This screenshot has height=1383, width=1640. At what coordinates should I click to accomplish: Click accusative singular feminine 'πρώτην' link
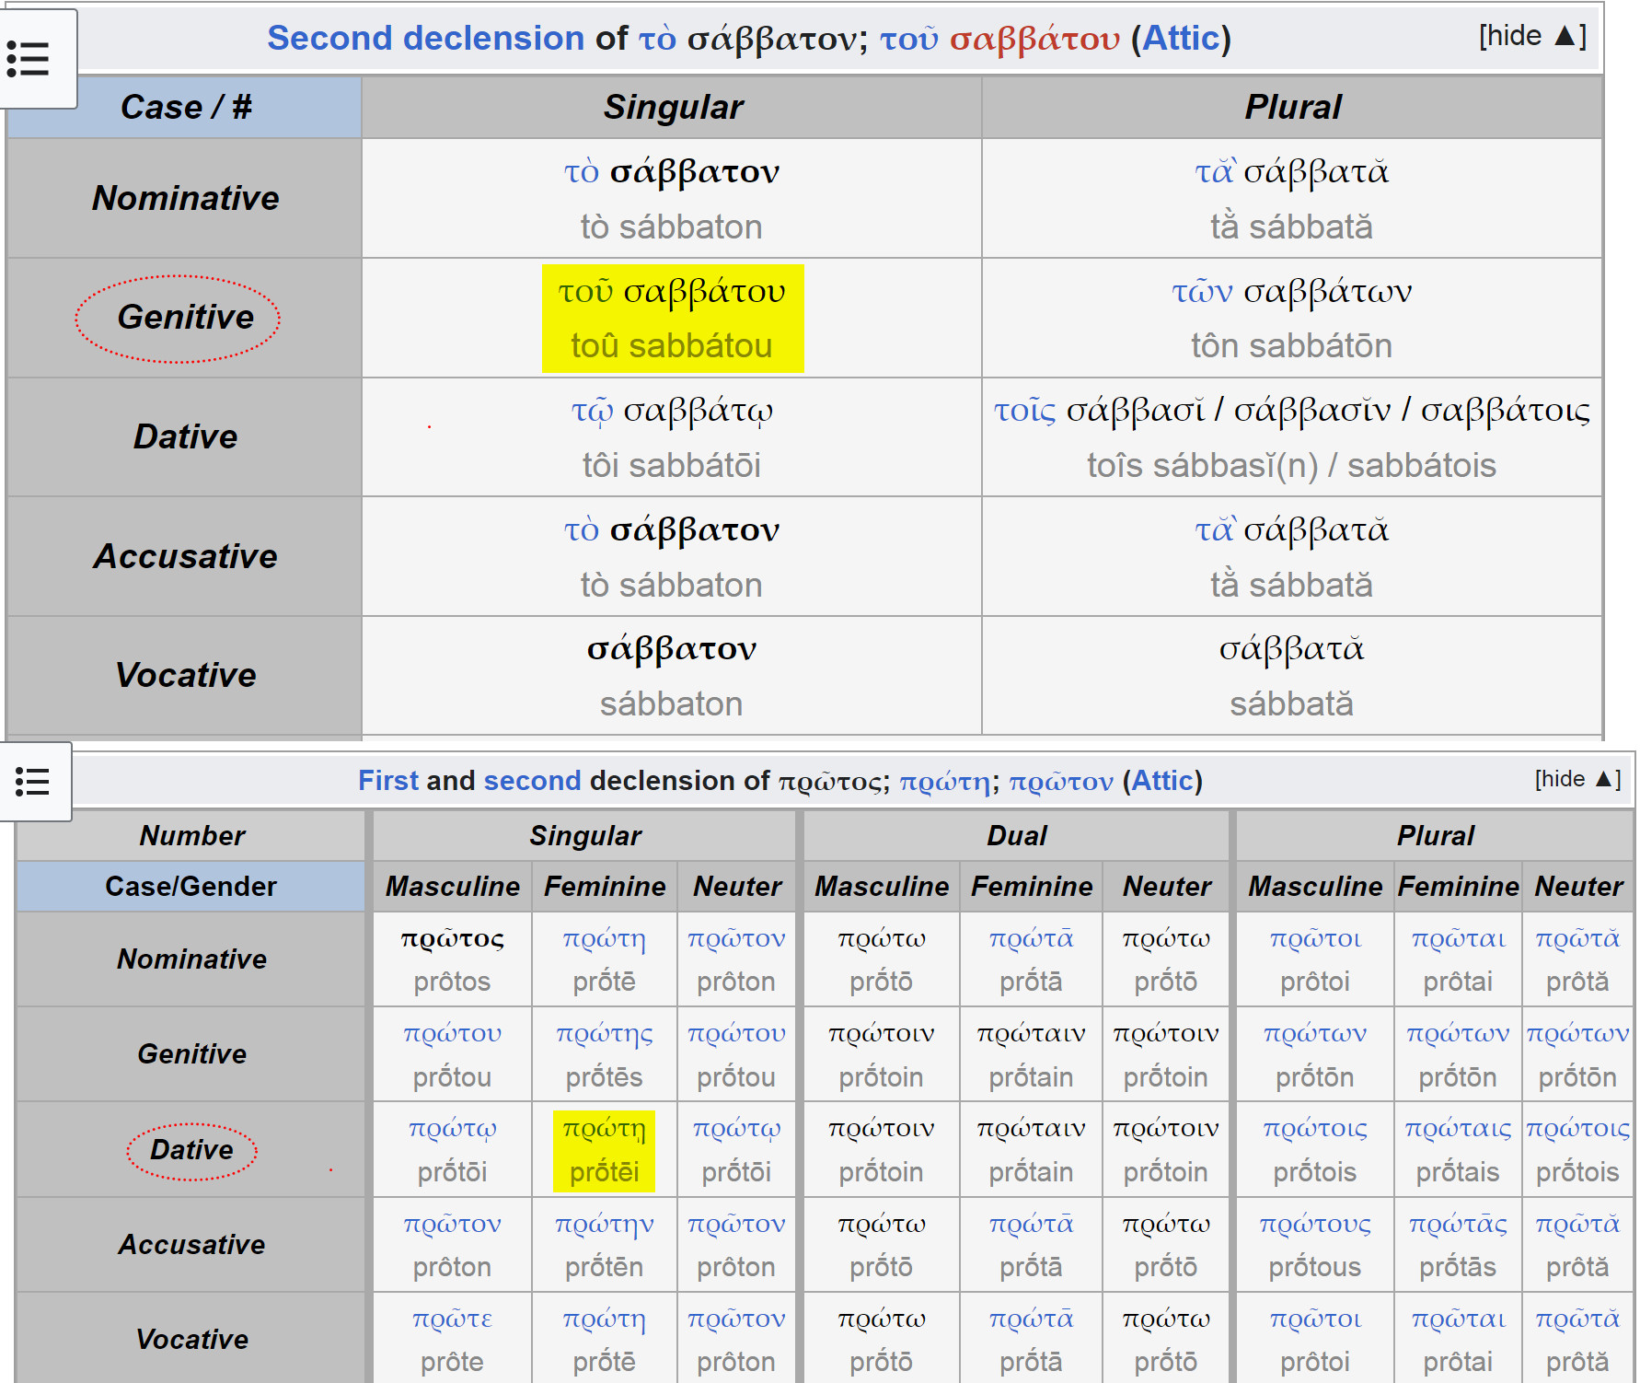(604, 1226)
